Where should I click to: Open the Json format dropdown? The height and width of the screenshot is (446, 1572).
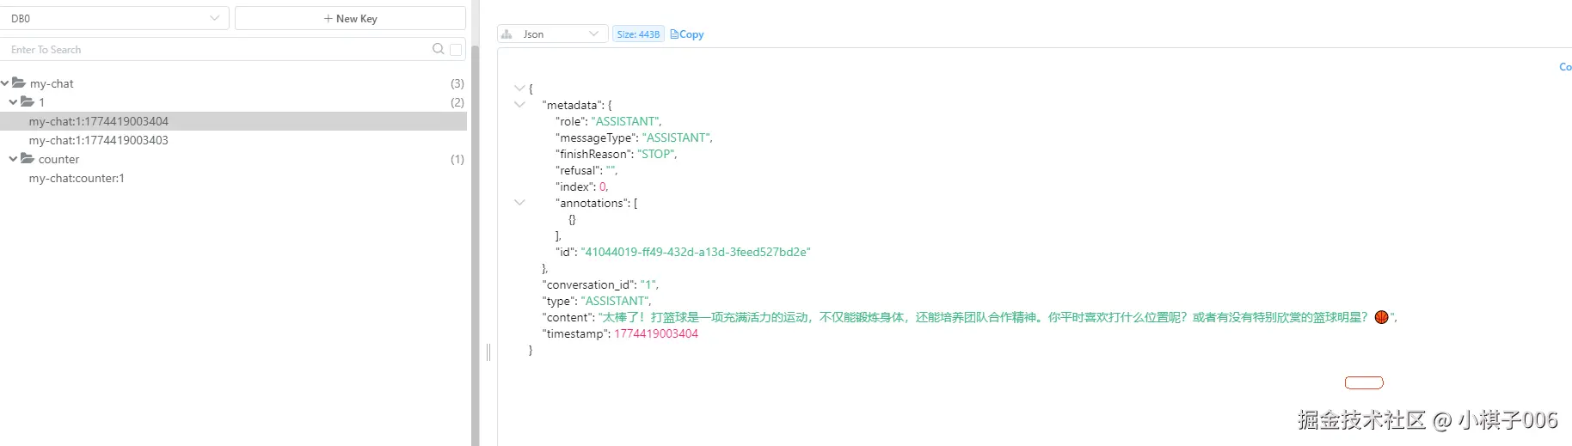click(552, 34)
